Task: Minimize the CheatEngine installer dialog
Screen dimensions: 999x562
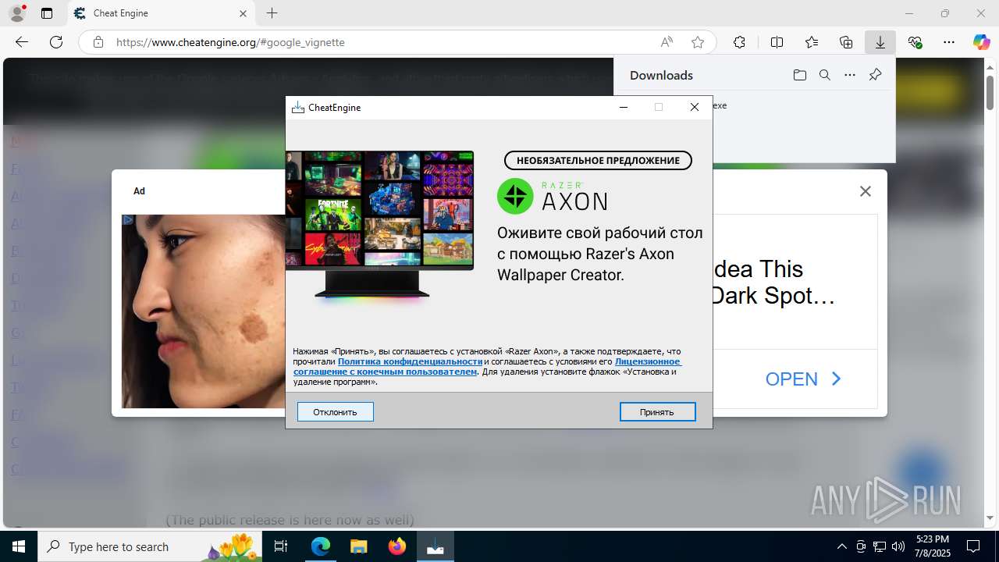Action: point(624,107)
